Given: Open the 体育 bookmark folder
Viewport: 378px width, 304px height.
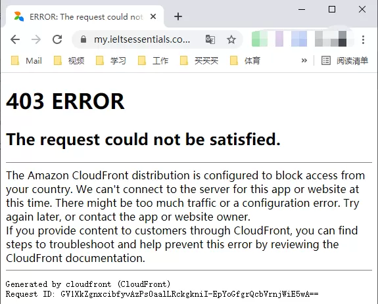Looking at the screenshot, I should pyautogui.click(x=245, y=60).
